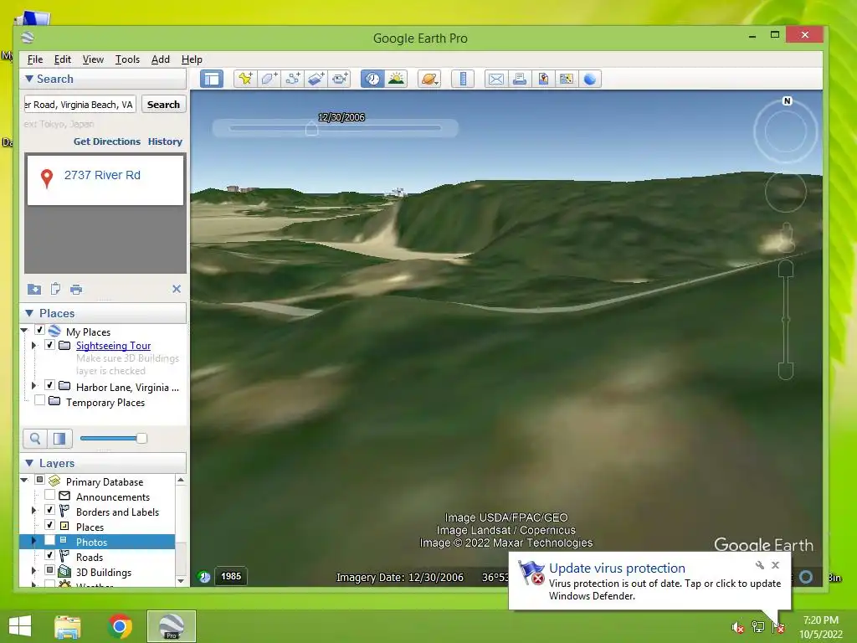This screenshot has width=857, height=643.
Task: Expand the Borders and Labels layer
Action: 33,510
